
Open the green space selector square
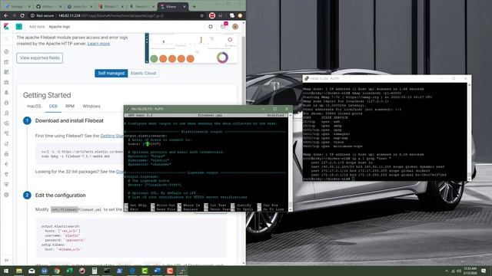pos(18,27)
